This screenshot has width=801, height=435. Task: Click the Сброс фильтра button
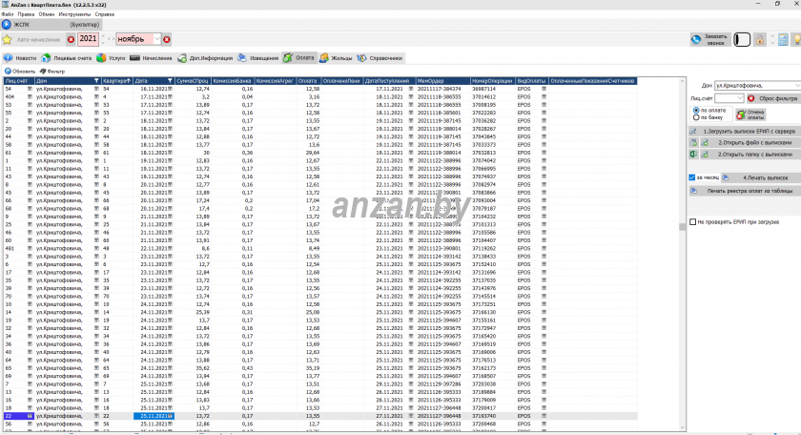(770, 97)
